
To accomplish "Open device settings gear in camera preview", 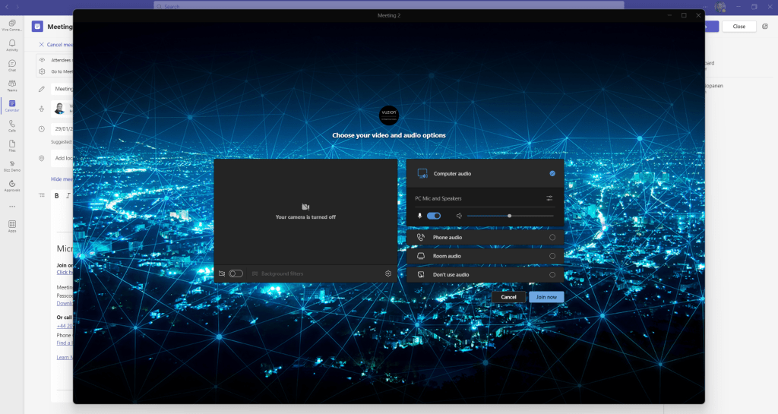I will pos(388,273).
